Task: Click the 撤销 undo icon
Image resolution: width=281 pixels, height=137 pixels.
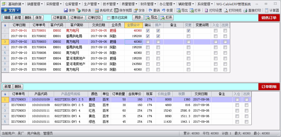Action: click(x=150, y=10)
